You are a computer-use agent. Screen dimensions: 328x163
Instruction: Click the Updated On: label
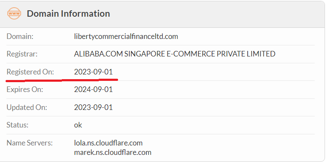tap(27, 107)
